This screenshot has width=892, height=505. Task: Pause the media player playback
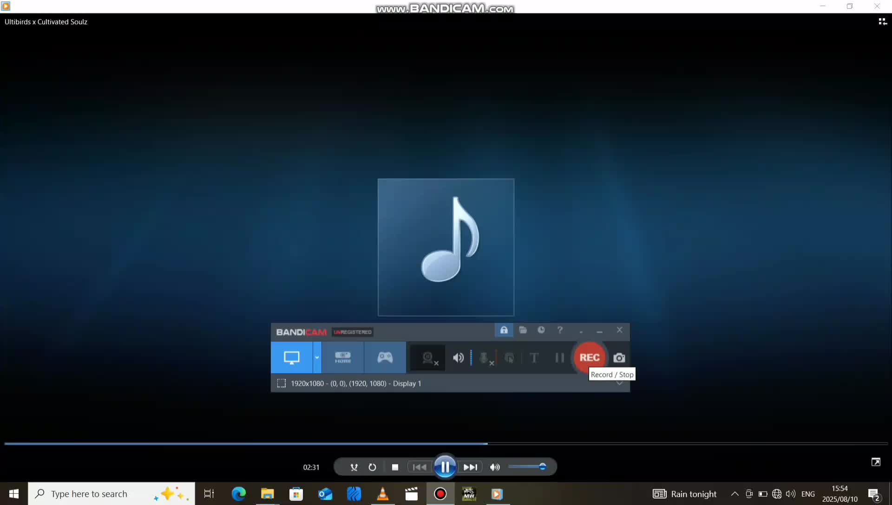445,467
